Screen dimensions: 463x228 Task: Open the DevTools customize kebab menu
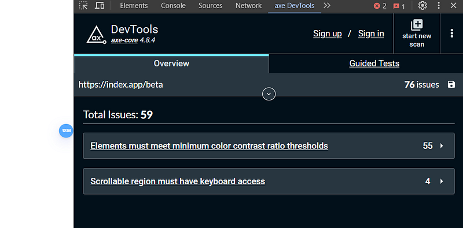click(439, 5)
